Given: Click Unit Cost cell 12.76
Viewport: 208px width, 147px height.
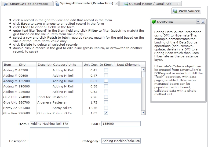Looking at the screenshot, I should click(x=90, y=108).
